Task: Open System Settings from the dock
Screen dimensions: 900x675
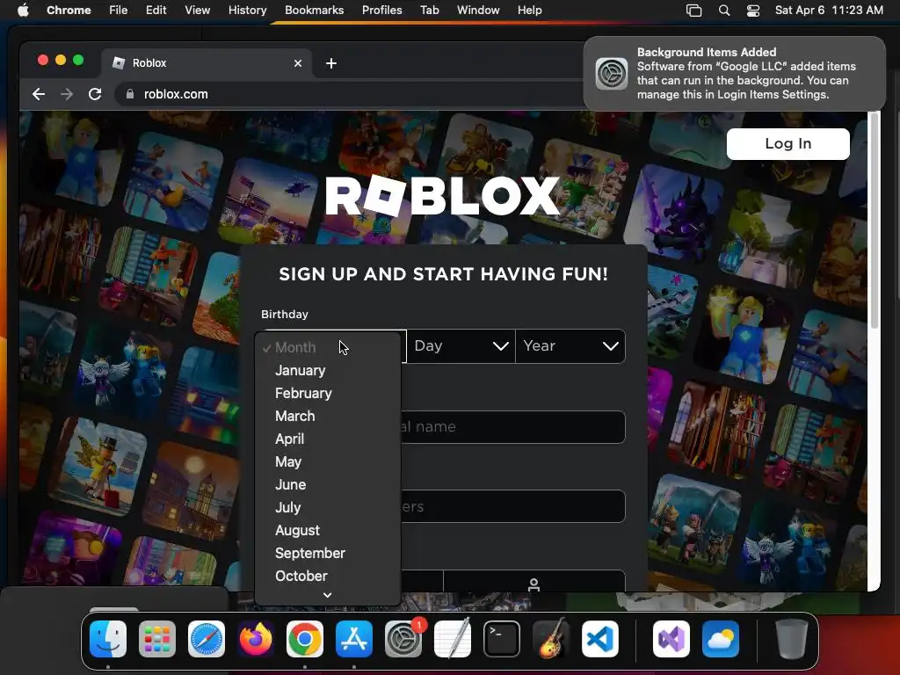Action: (403, 639)
